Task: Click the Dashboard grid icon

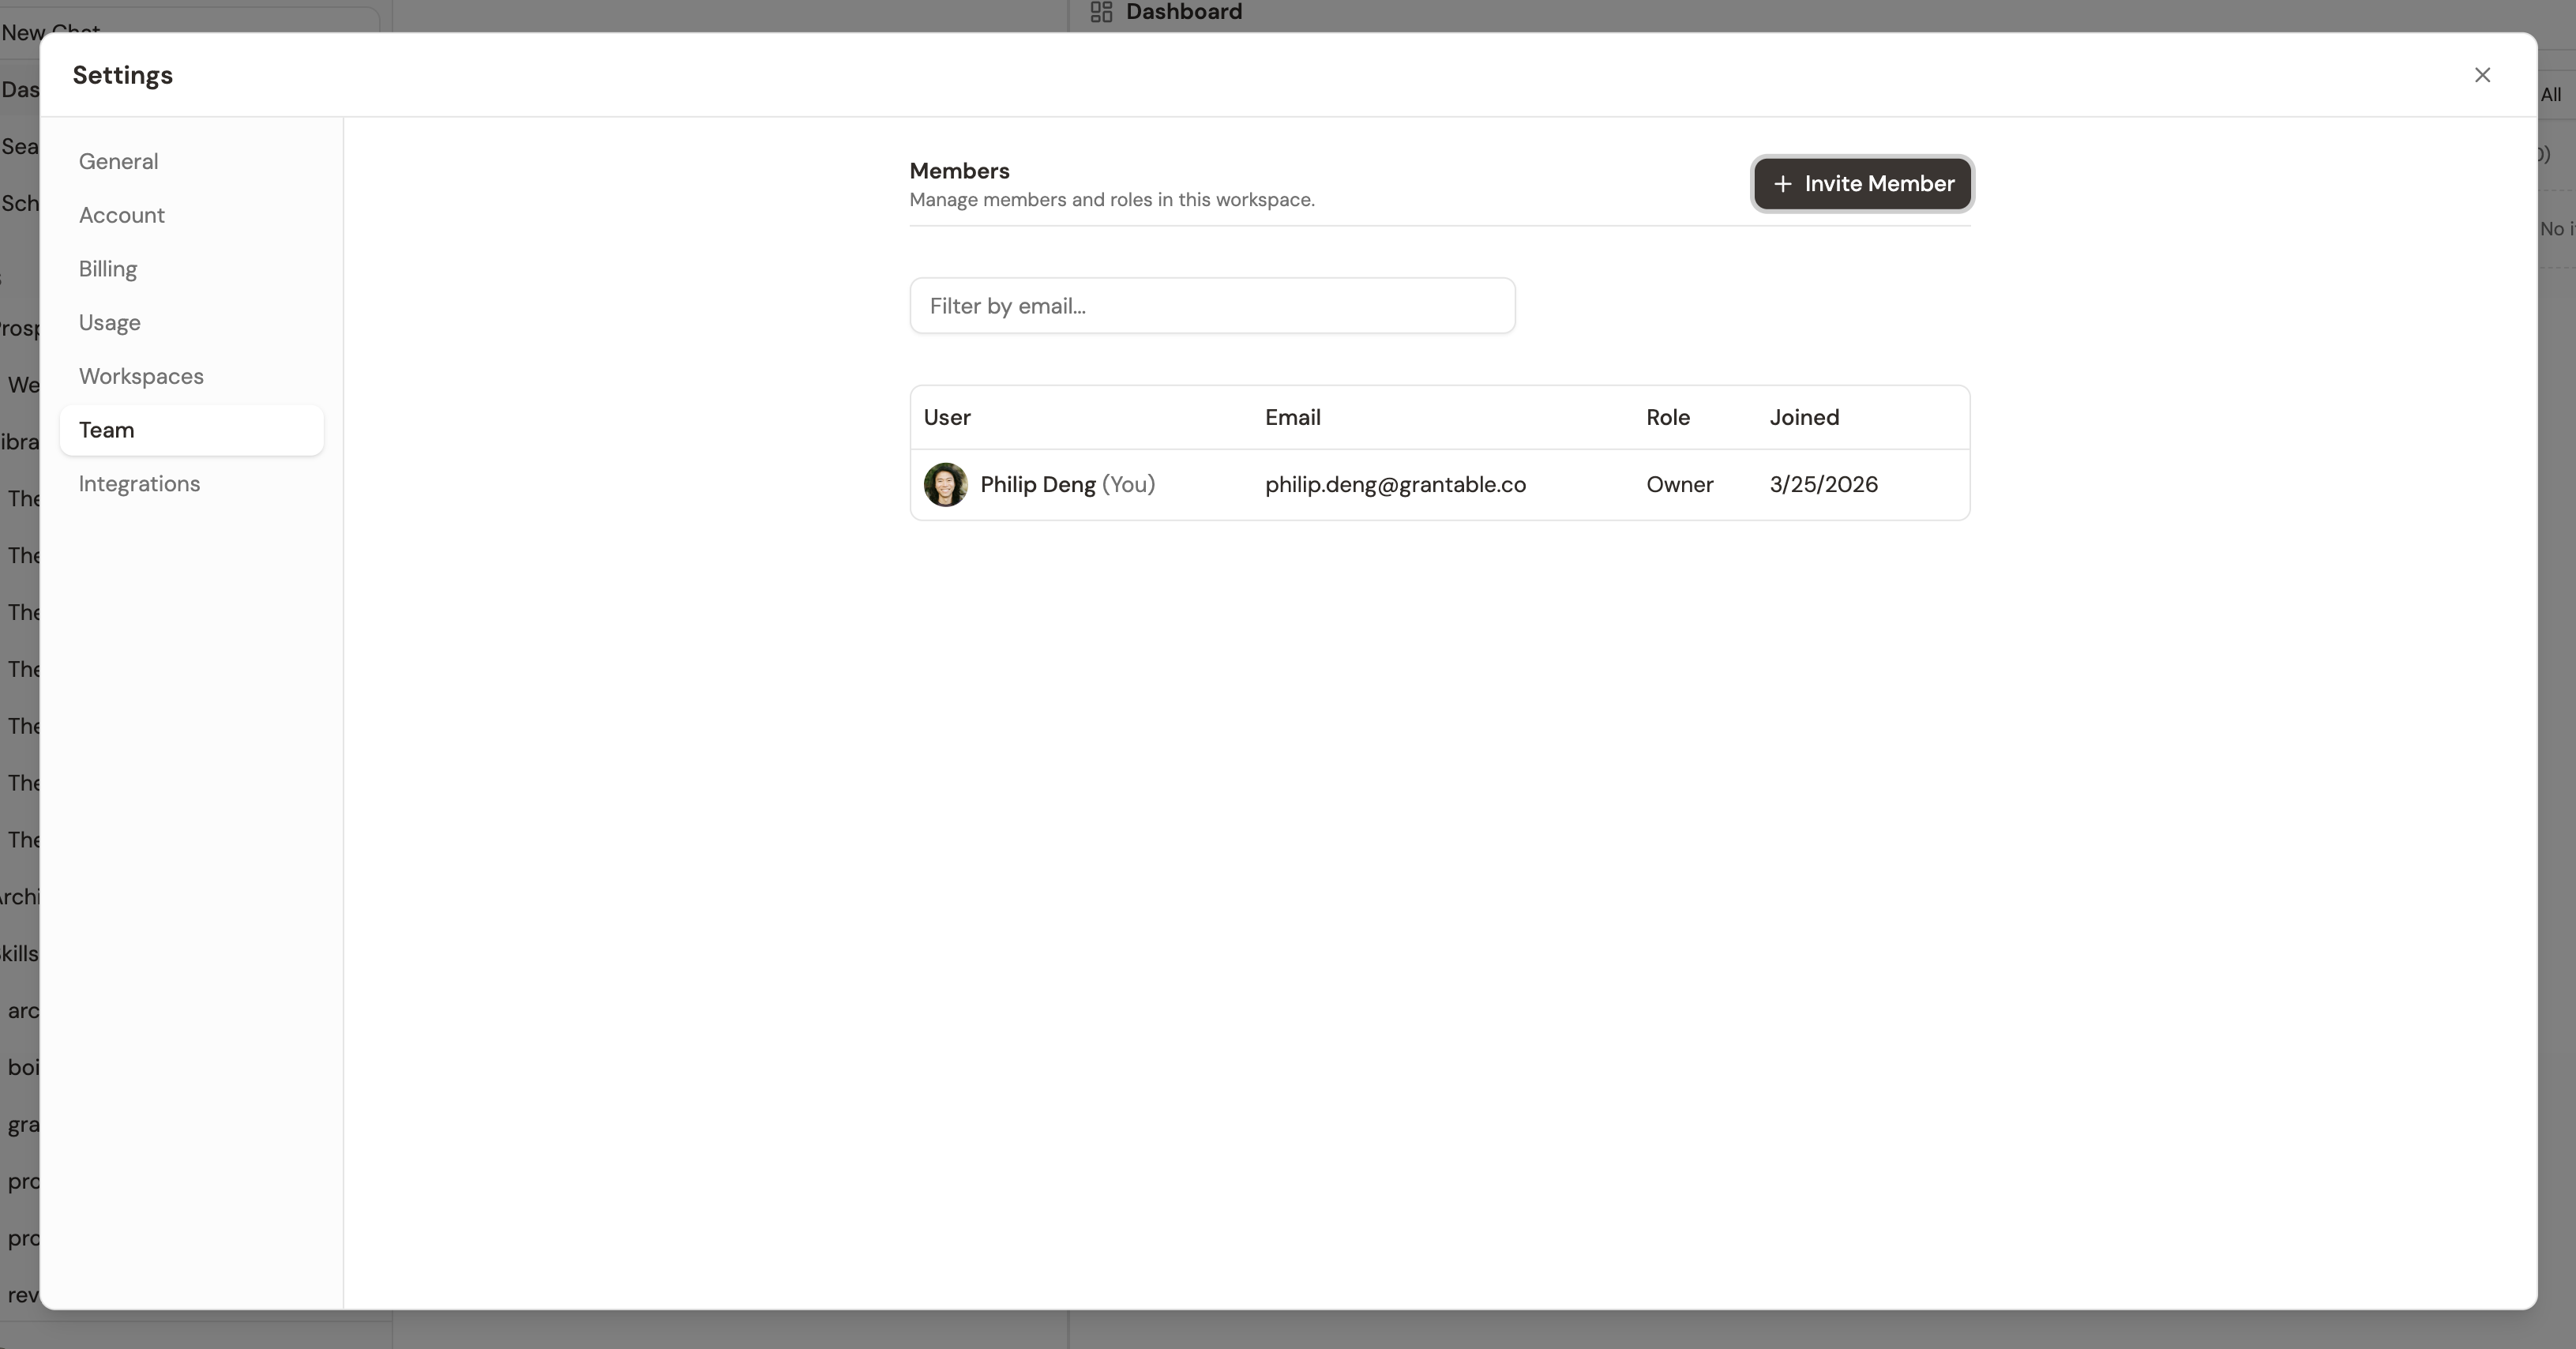Action: click(x=1100, y=13)
